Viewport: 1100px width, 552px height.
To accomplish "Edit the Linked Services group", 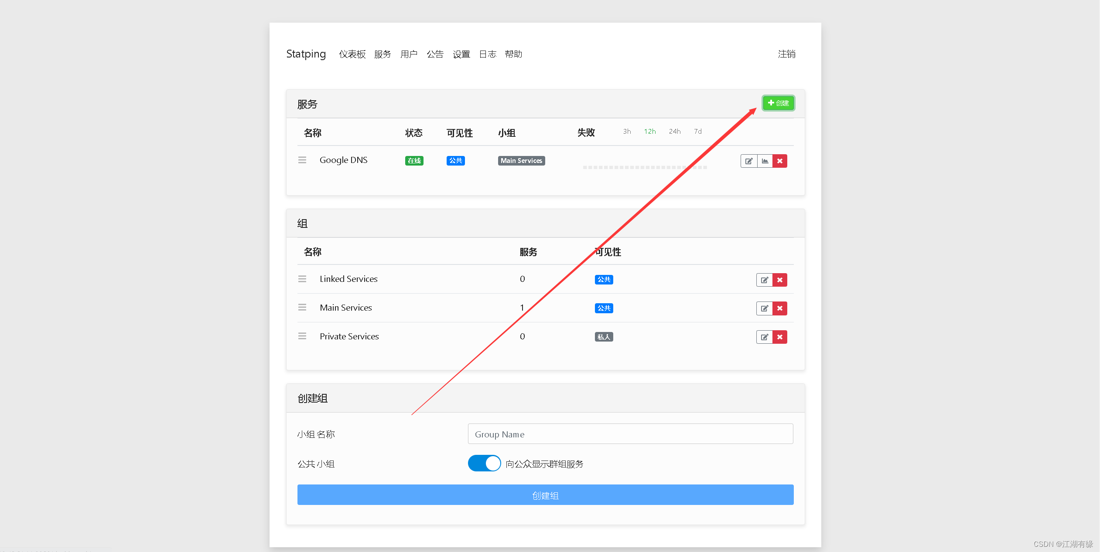I will point(764,280).
